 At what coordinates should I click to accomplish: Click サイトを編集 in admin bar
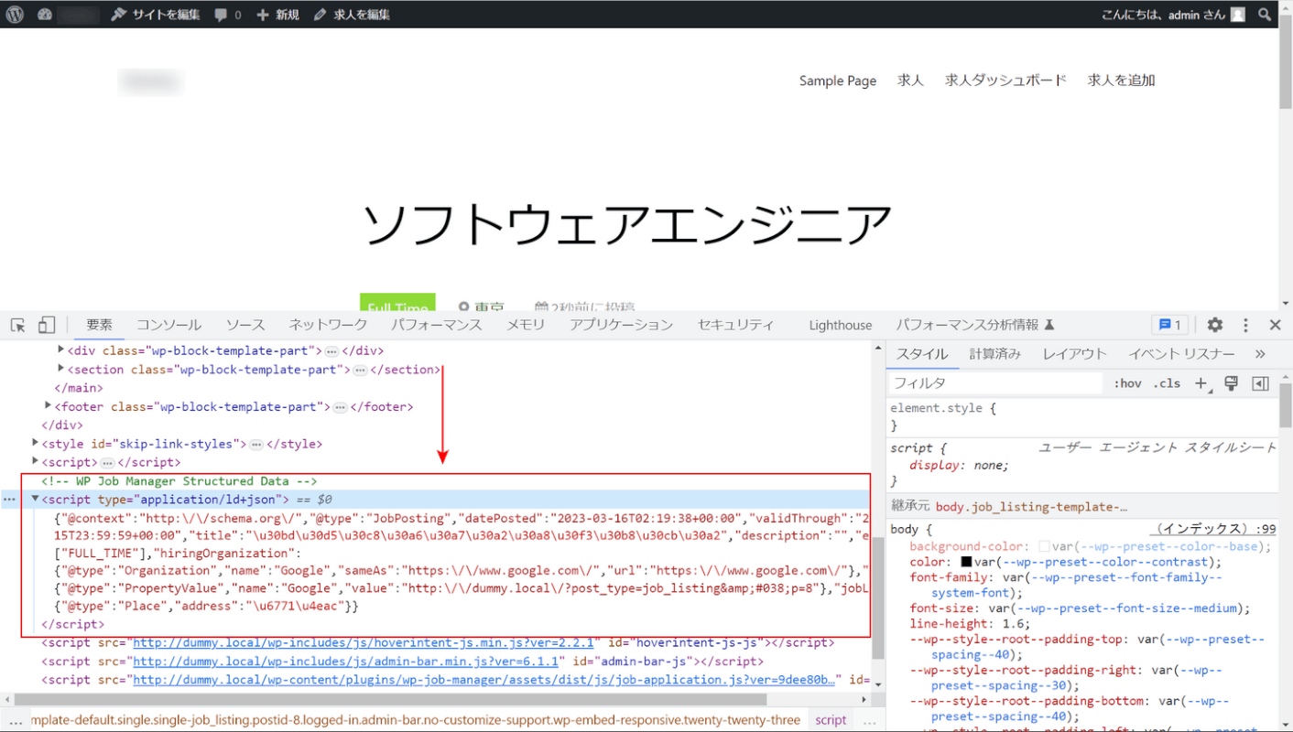coord(155,15)
